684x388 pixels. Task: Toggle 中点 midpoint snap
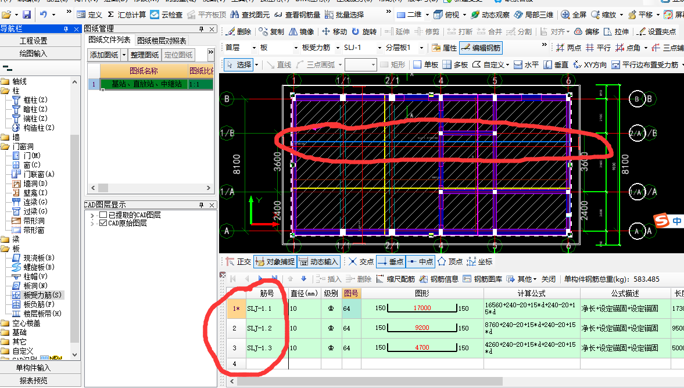pyautogui.click(x=421, y=261)
